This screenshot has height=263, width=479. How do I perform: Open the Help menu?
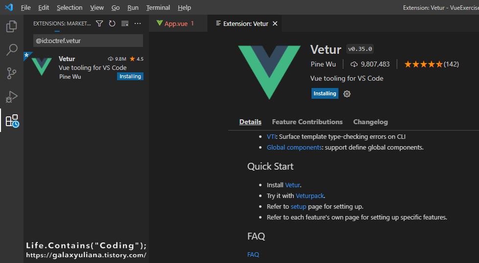[x=184, y=8]
